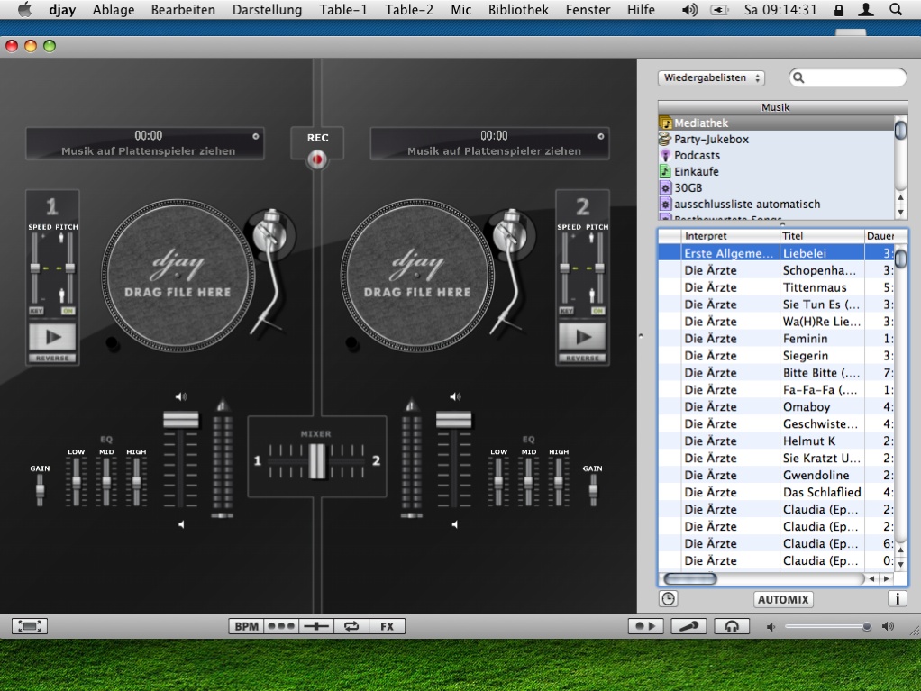Image resolution: width=921 pixels, height=691 pixels.
Task: Click the scroll down arrow of the playlist list
Action: pyautogui.click(x=900, y=212)
